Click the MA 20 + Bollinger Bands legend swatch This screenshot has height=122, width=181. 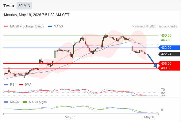[6, 27]
